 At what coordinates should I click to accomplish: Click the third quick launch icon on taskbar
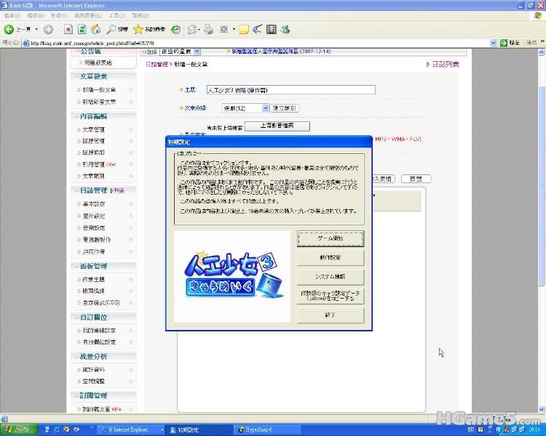pyautogui.click(x=66, y=429)
